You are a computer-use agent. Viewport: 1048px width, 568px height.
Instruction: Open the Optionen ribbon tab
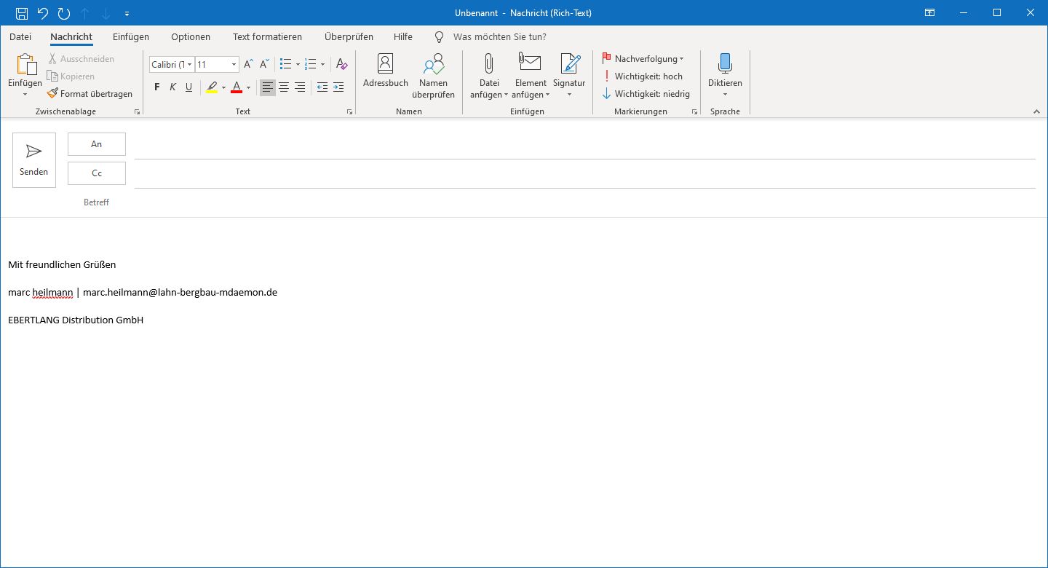191,37
